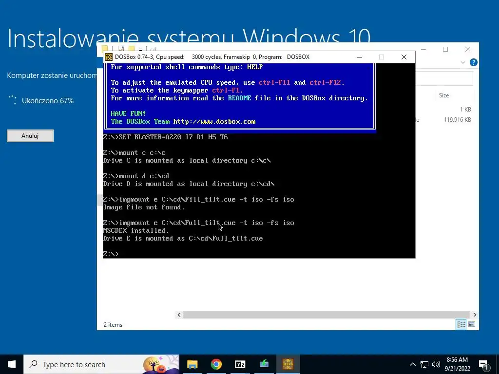
Task: Click the Explorer horizontal scrollbar thumb
Action: [x=326, y=315]
